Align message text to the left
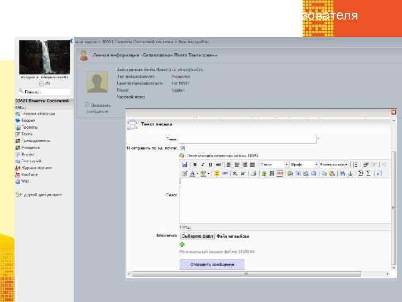This screenshot has height=302, width=402. (x=229, y=164)
